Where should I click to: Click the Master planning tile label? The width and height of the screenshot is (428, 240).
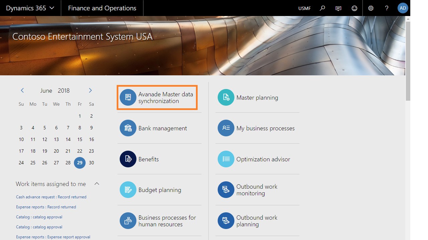click(257, 98)
